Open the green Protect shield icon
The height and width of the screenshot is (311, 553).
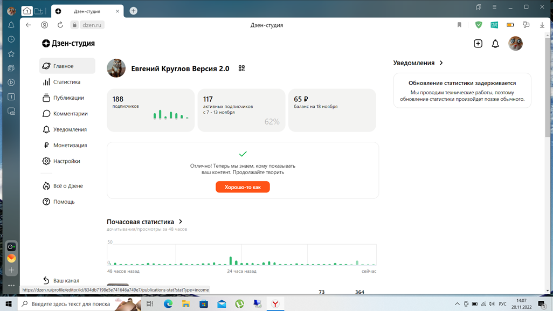pos(479,25)
